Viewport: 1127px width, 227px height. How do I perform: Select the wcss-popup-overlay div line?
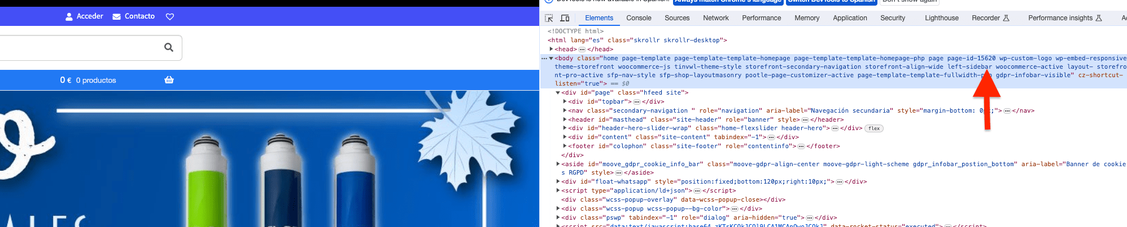(673, 200)
